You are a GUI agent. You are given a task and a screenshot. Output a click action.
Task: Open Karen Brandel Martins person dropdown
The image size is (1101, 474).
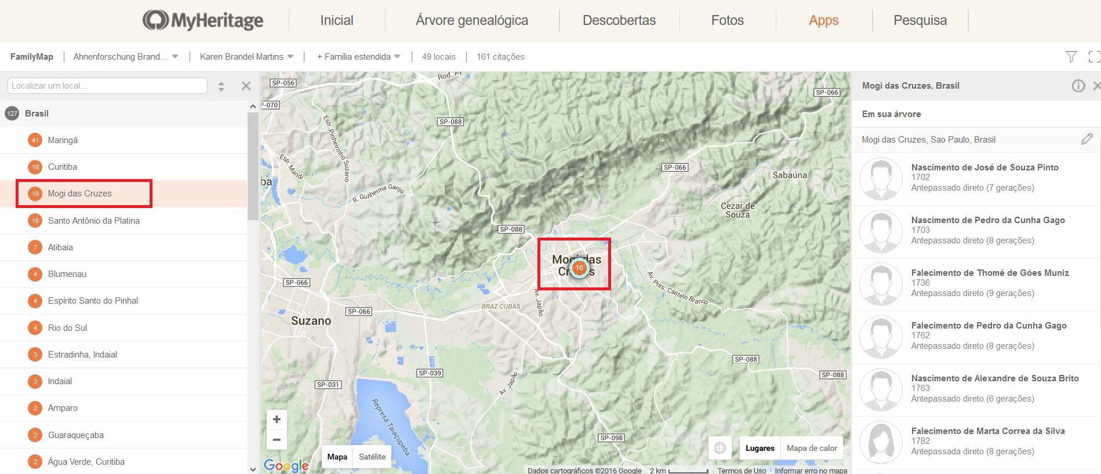pyautogui.click(x=246, y=57)
